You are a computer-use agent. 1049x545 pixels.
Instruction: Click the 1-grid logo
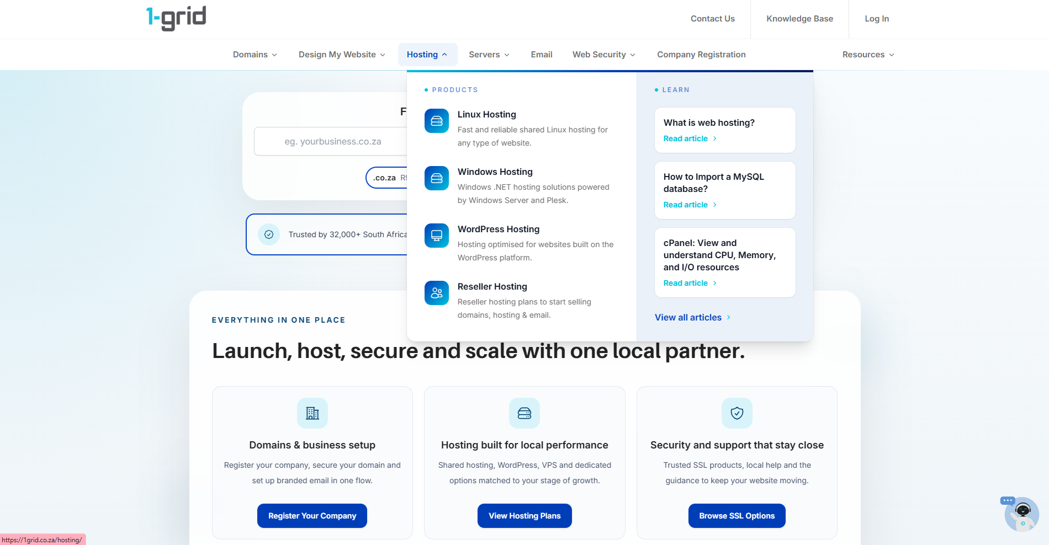pos(176,18)
